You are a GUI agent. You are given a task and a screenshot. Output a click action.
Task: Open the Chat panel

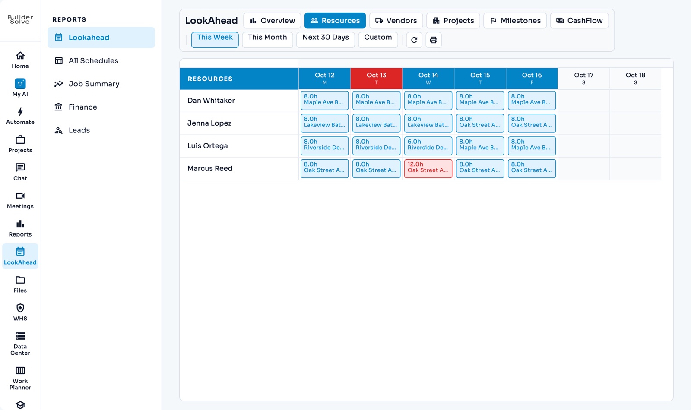click(20, 172)
